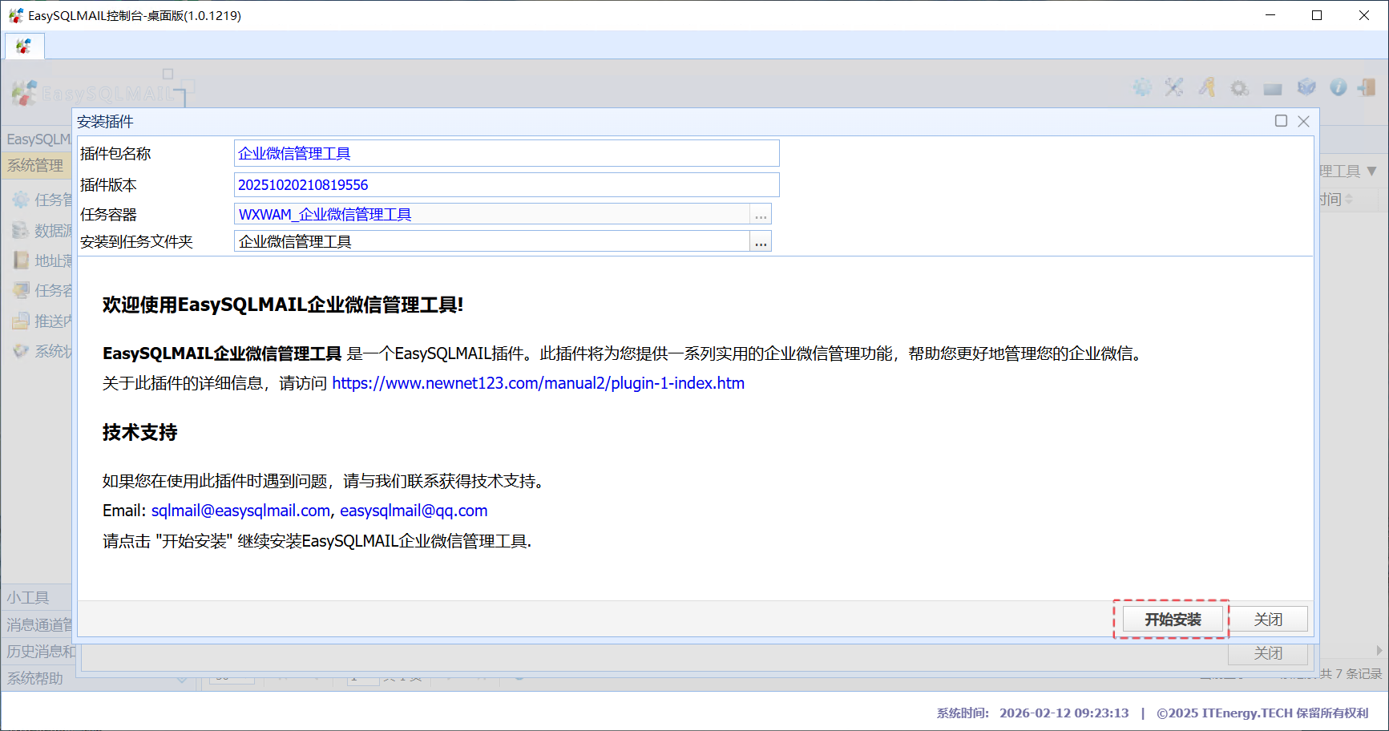Select the 小工具 sidebar section
The height and width of the screenshot is (731, 1389).
pos(29,597)
